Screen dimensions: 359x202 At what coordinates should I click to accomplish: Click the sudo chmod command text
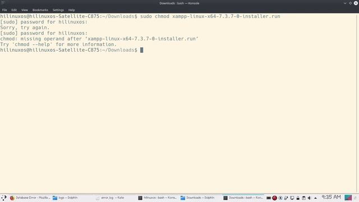click(x=210, y=16)
